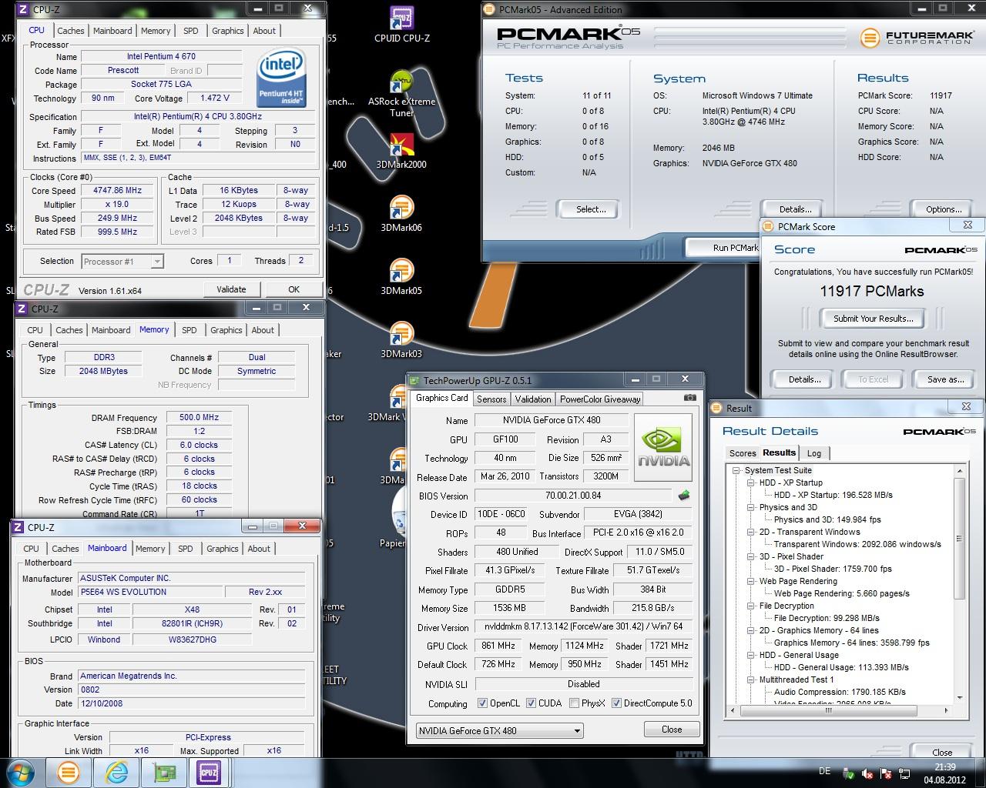Viewport: 986px width, 788px height.
Task: Open the 3DMark06 desktop shortcut
Action: coord(401,213)
